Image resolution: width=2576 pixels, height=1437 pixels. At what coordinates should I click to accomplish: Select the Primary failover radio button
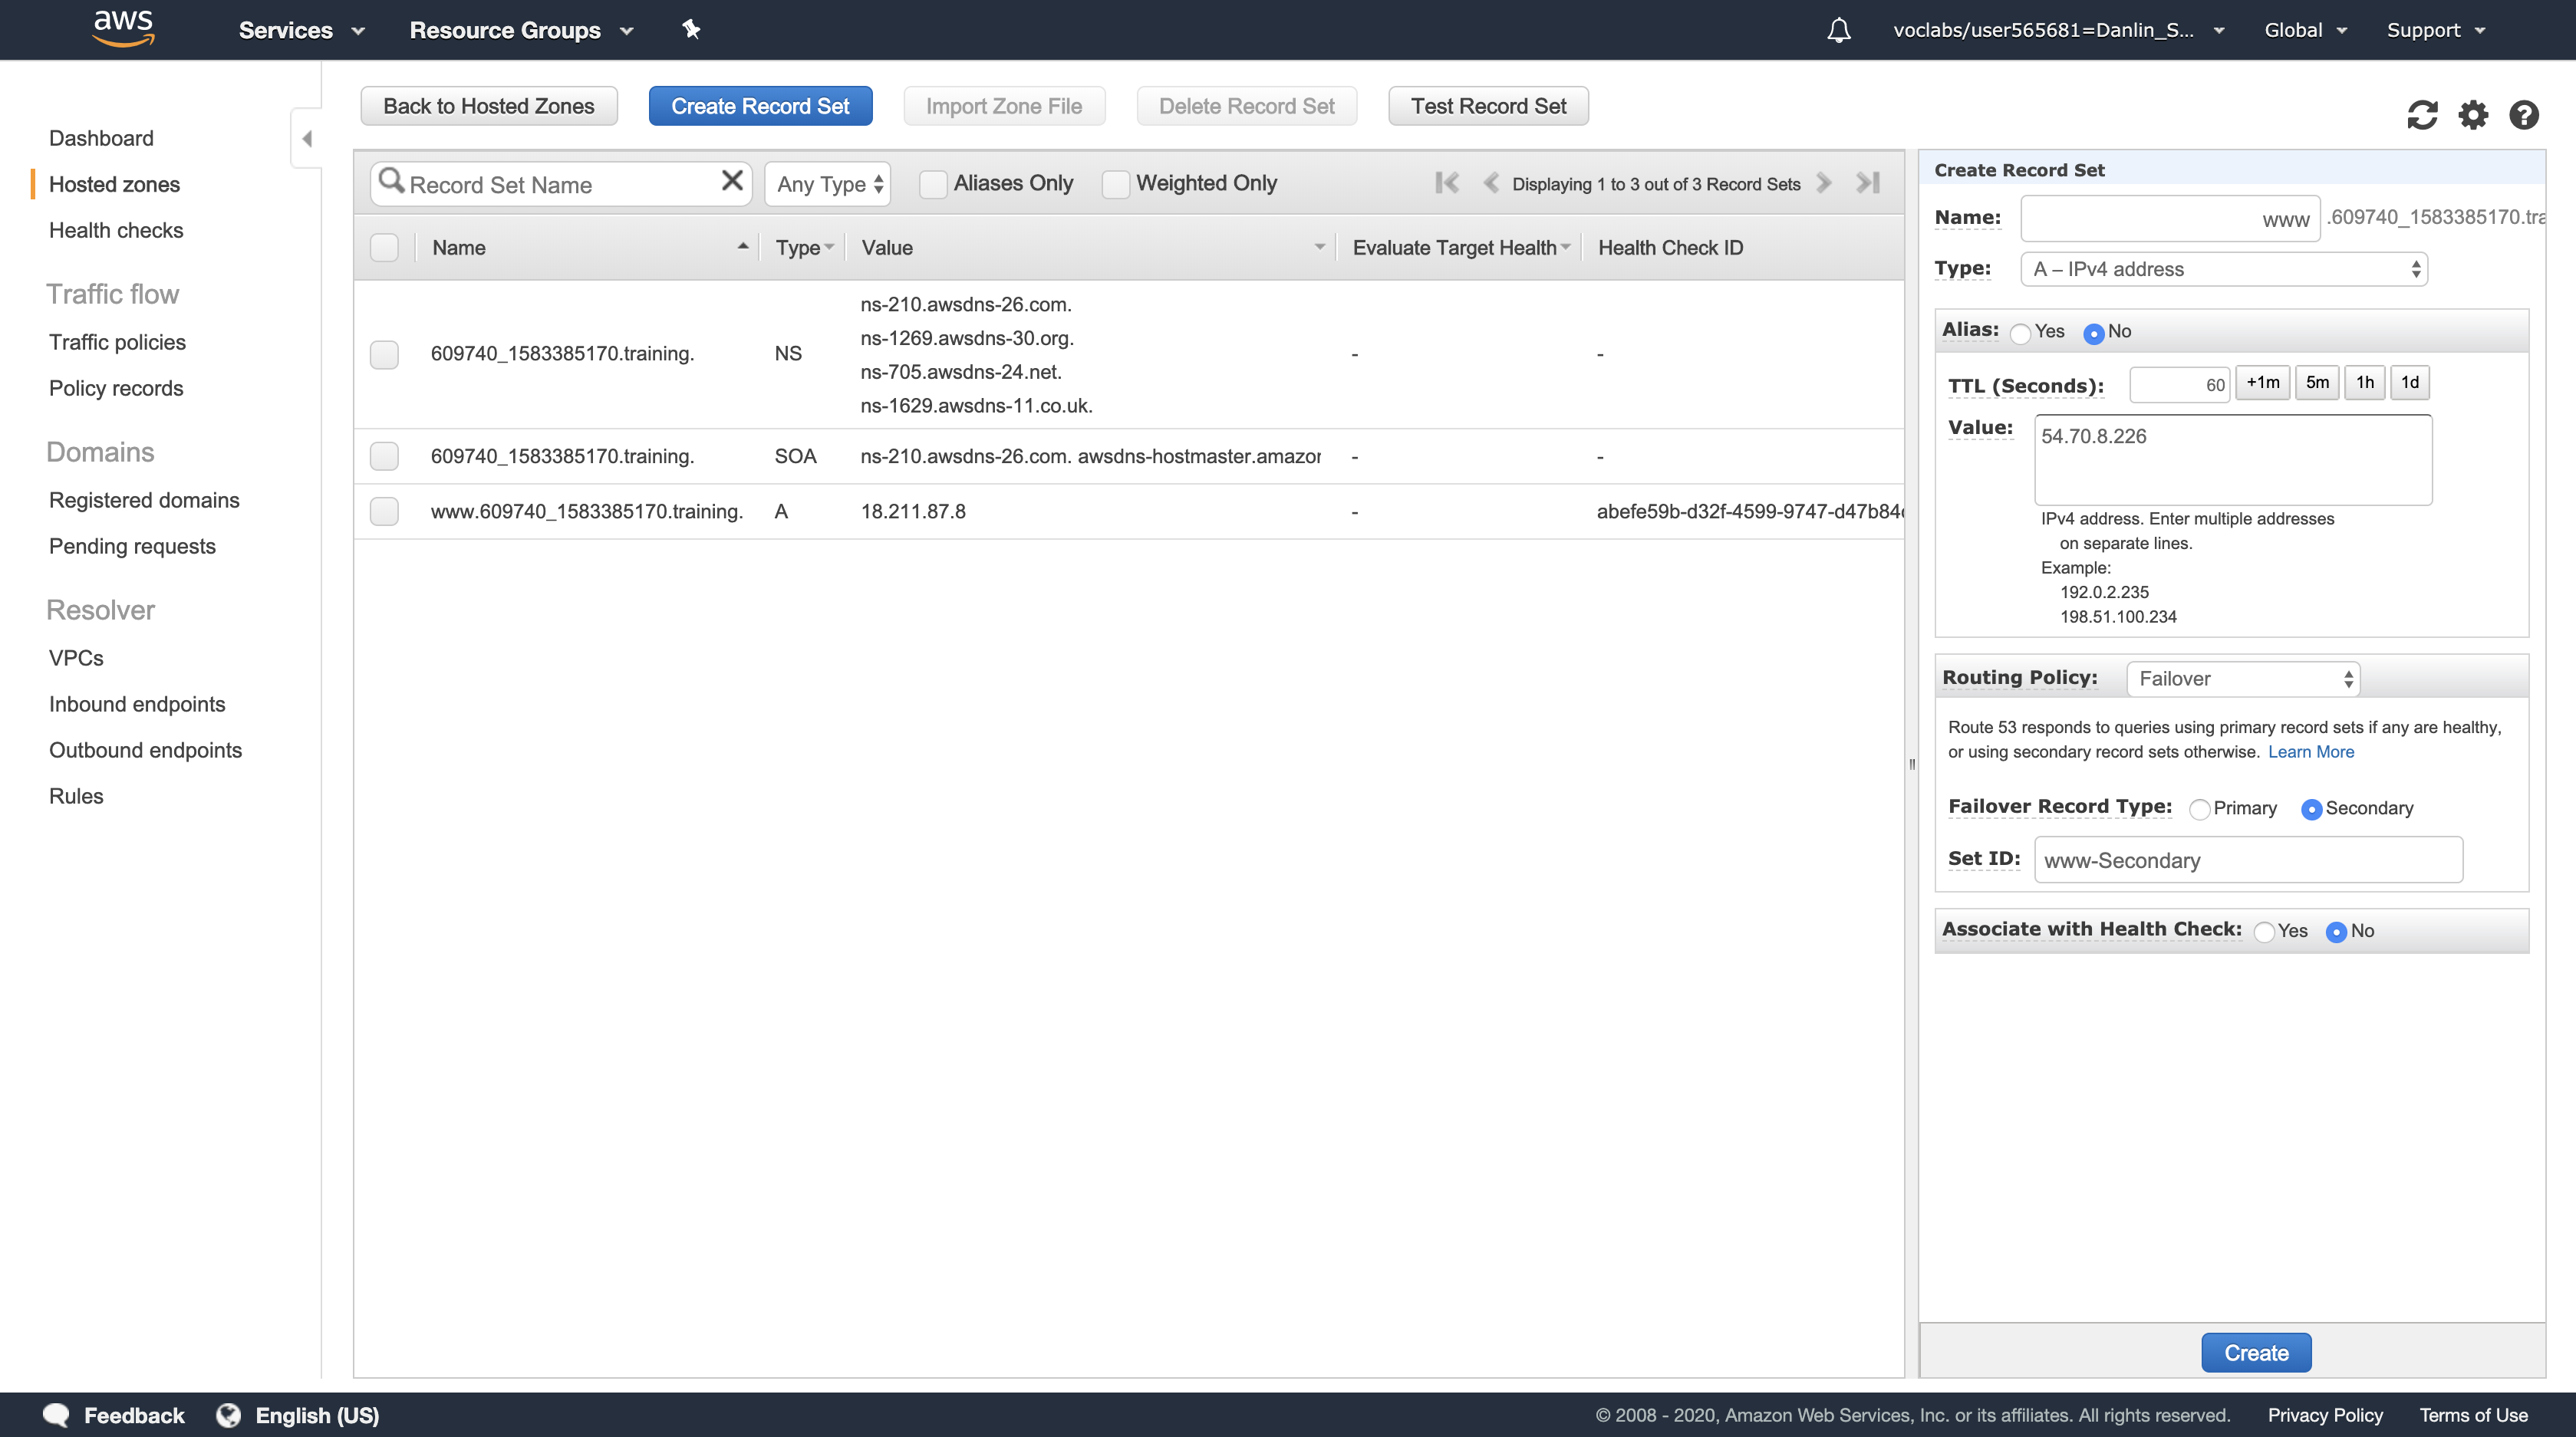click(2199, 810)
